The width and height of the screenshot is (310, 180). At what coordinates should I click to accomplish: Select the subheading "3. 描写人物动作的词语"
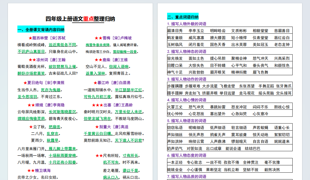pos(187,79)
